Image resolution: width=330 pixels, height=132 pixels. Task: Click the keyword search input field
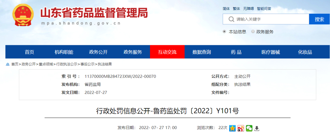[x=270, y=19]
